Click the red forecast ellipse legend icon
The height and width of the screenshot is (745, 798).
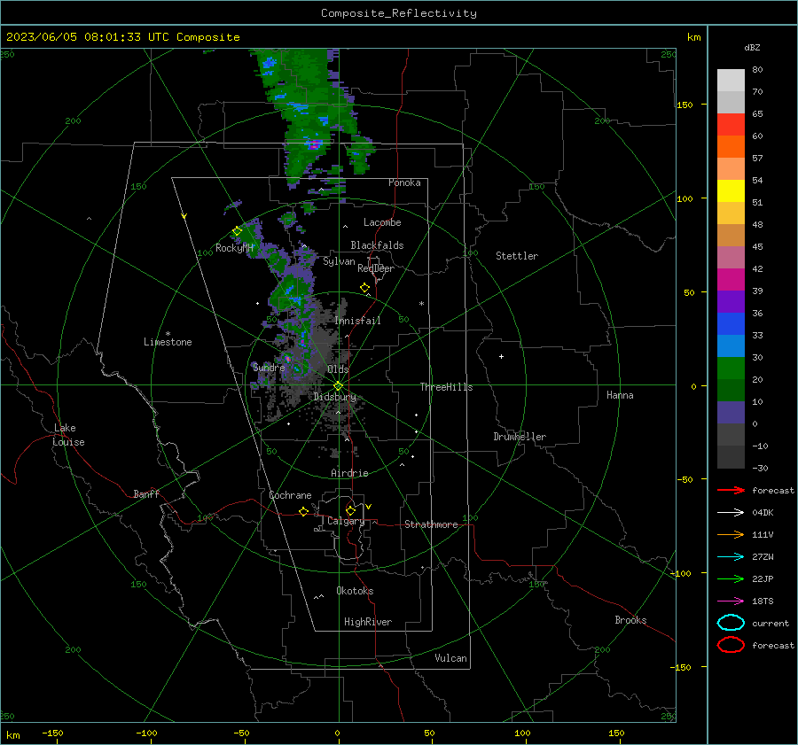[x=731, y=645]
